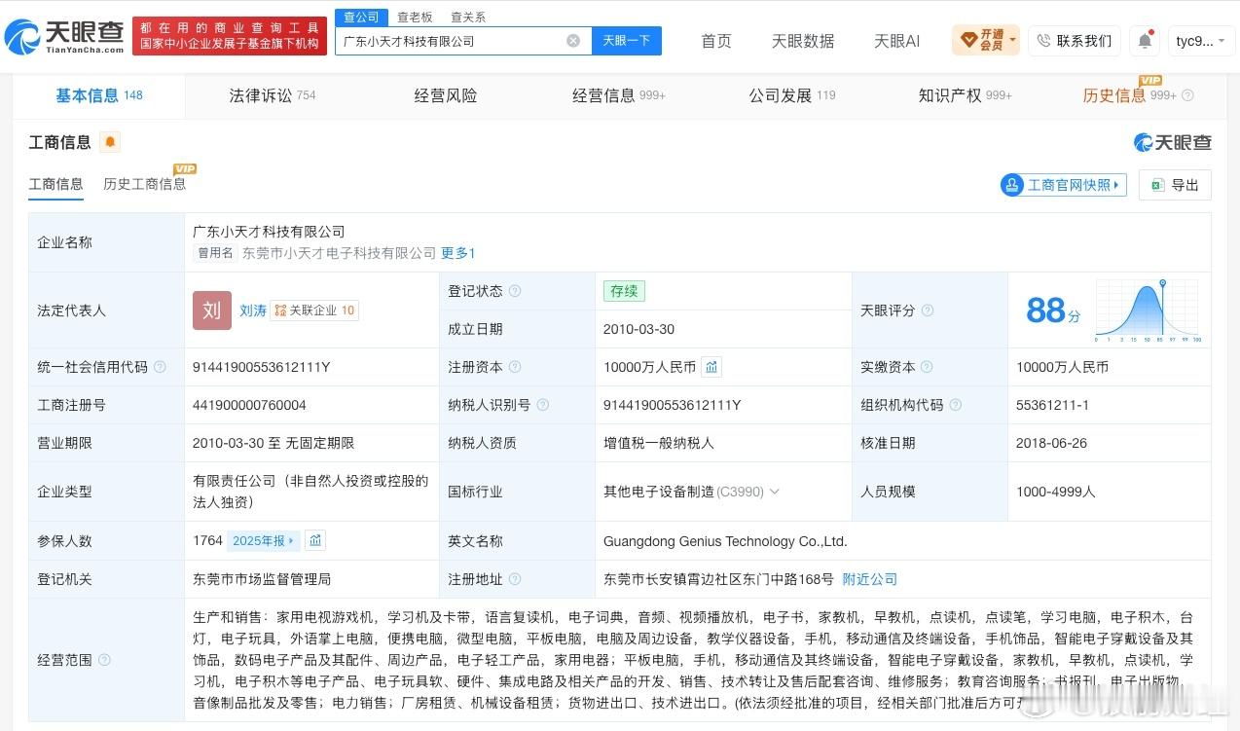Click 登记机关 东莞市市场监督管理局

pyautogui.click(x=262, y=579)
